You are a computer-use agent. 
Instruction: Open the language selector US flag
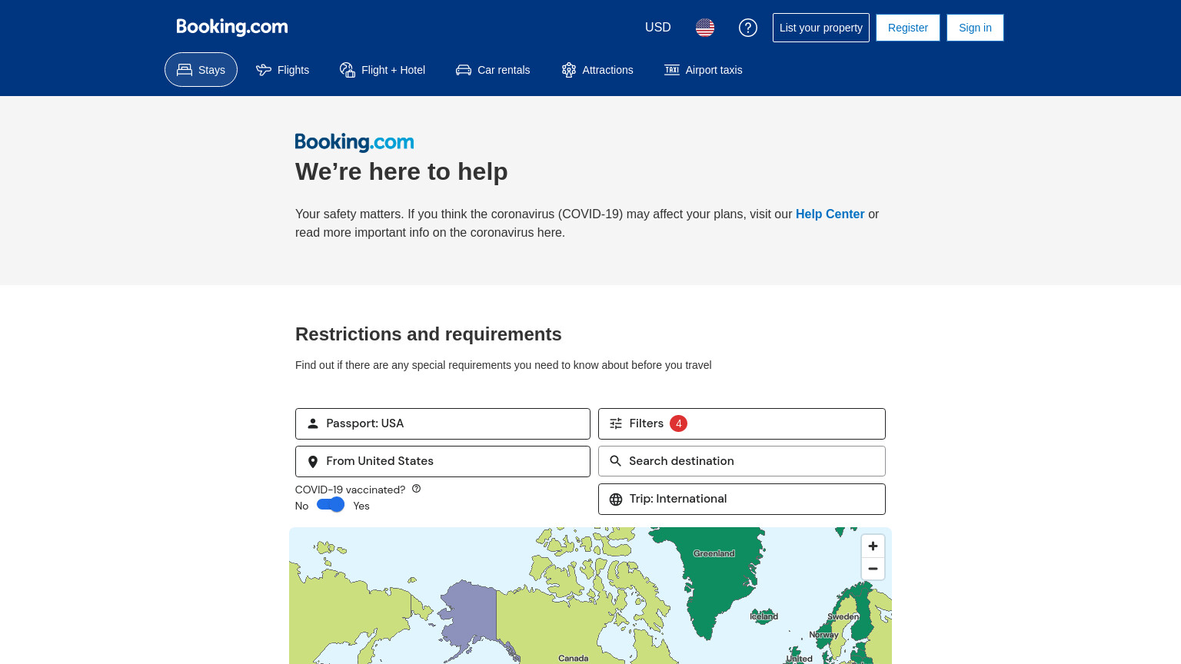pos(705,28)
